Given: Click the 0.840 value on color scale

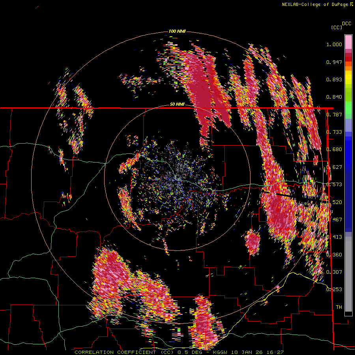Looking at the screenshot, I should (x=334, y=97).
